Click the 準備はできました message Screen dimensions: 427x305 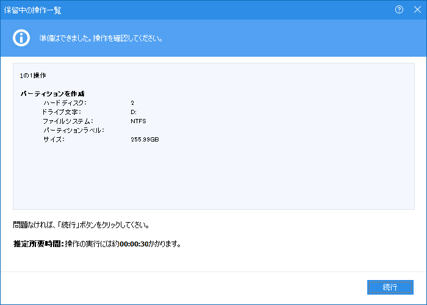coord(101,38)
